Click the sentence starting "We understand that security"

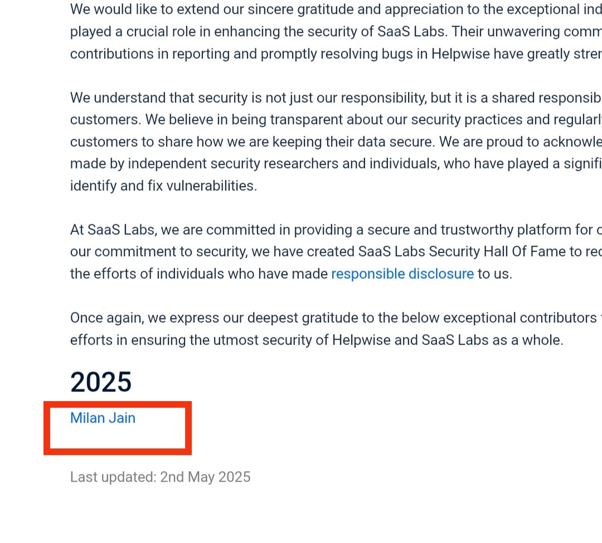336,97
